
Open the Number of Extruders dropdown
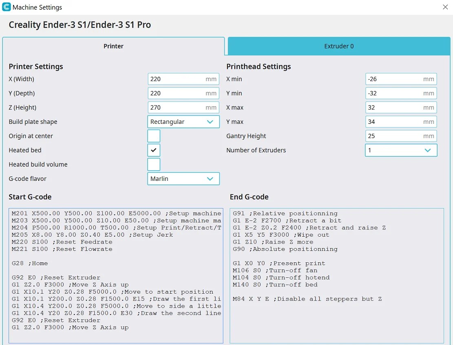pyautogui.click(x=401, y=150)
